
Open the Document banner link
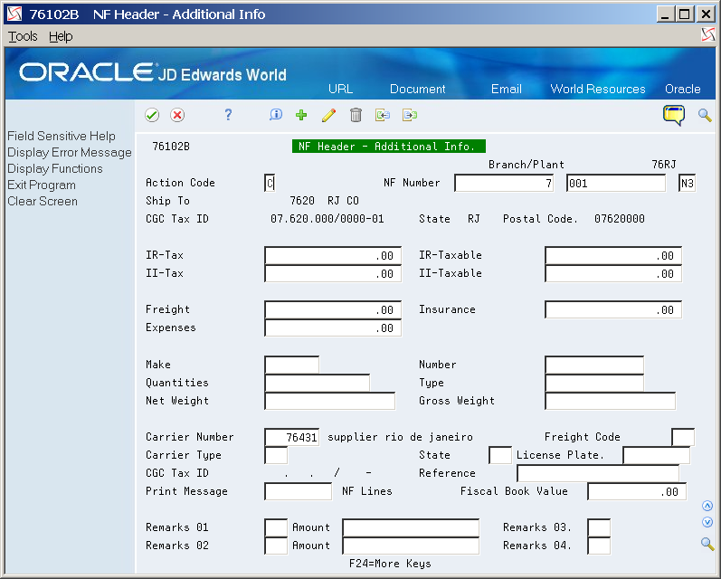[418, 89]
